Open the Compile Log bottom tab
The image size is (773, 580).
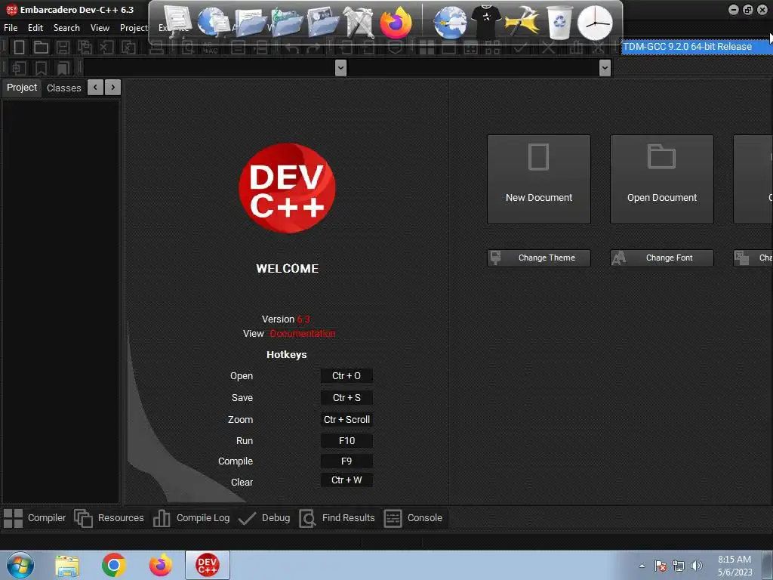[x=191, y=518]
